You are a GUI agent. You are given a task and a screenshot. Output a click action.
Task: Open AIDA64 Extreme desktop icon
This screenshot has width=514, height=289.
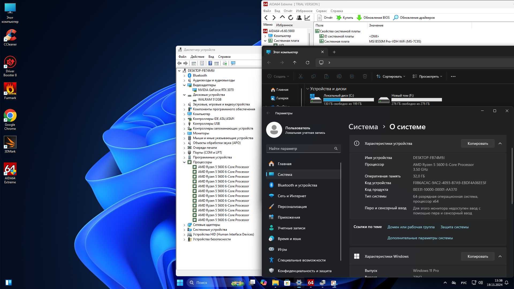pos(10,173)
